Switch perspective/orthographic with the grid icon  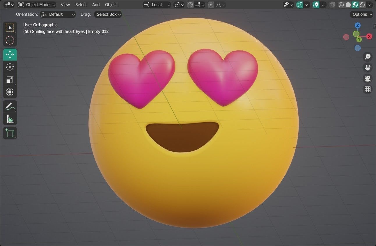click(x=368, y=89)
